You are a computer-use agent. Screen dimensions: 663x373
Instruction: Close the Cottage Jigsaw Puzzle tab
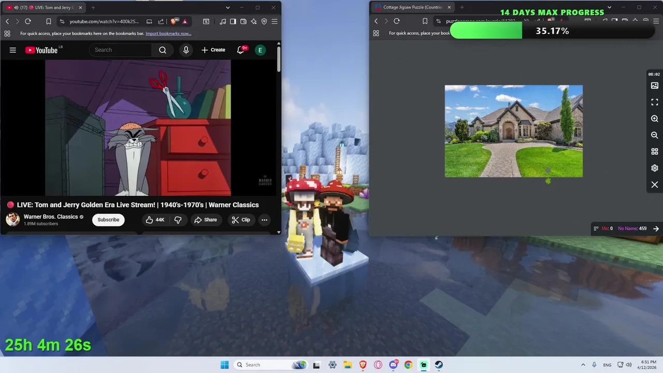coord(449,7)
